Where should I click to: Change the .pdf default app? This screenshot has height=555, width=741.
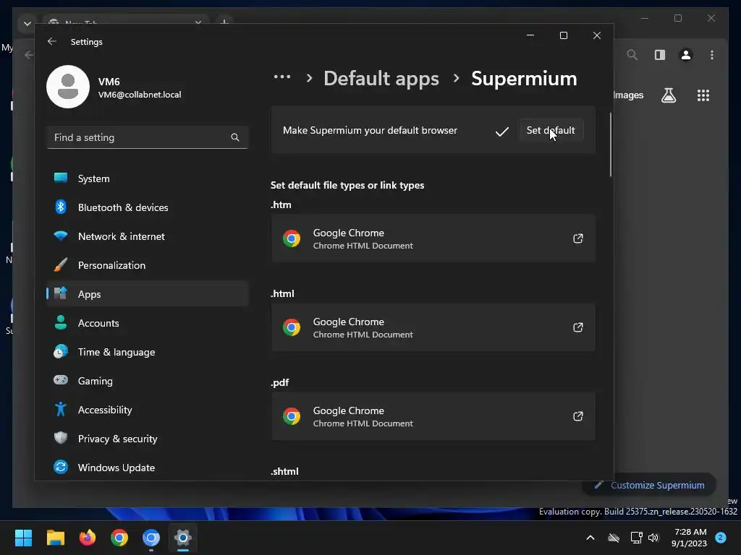(x=433, y=416)
